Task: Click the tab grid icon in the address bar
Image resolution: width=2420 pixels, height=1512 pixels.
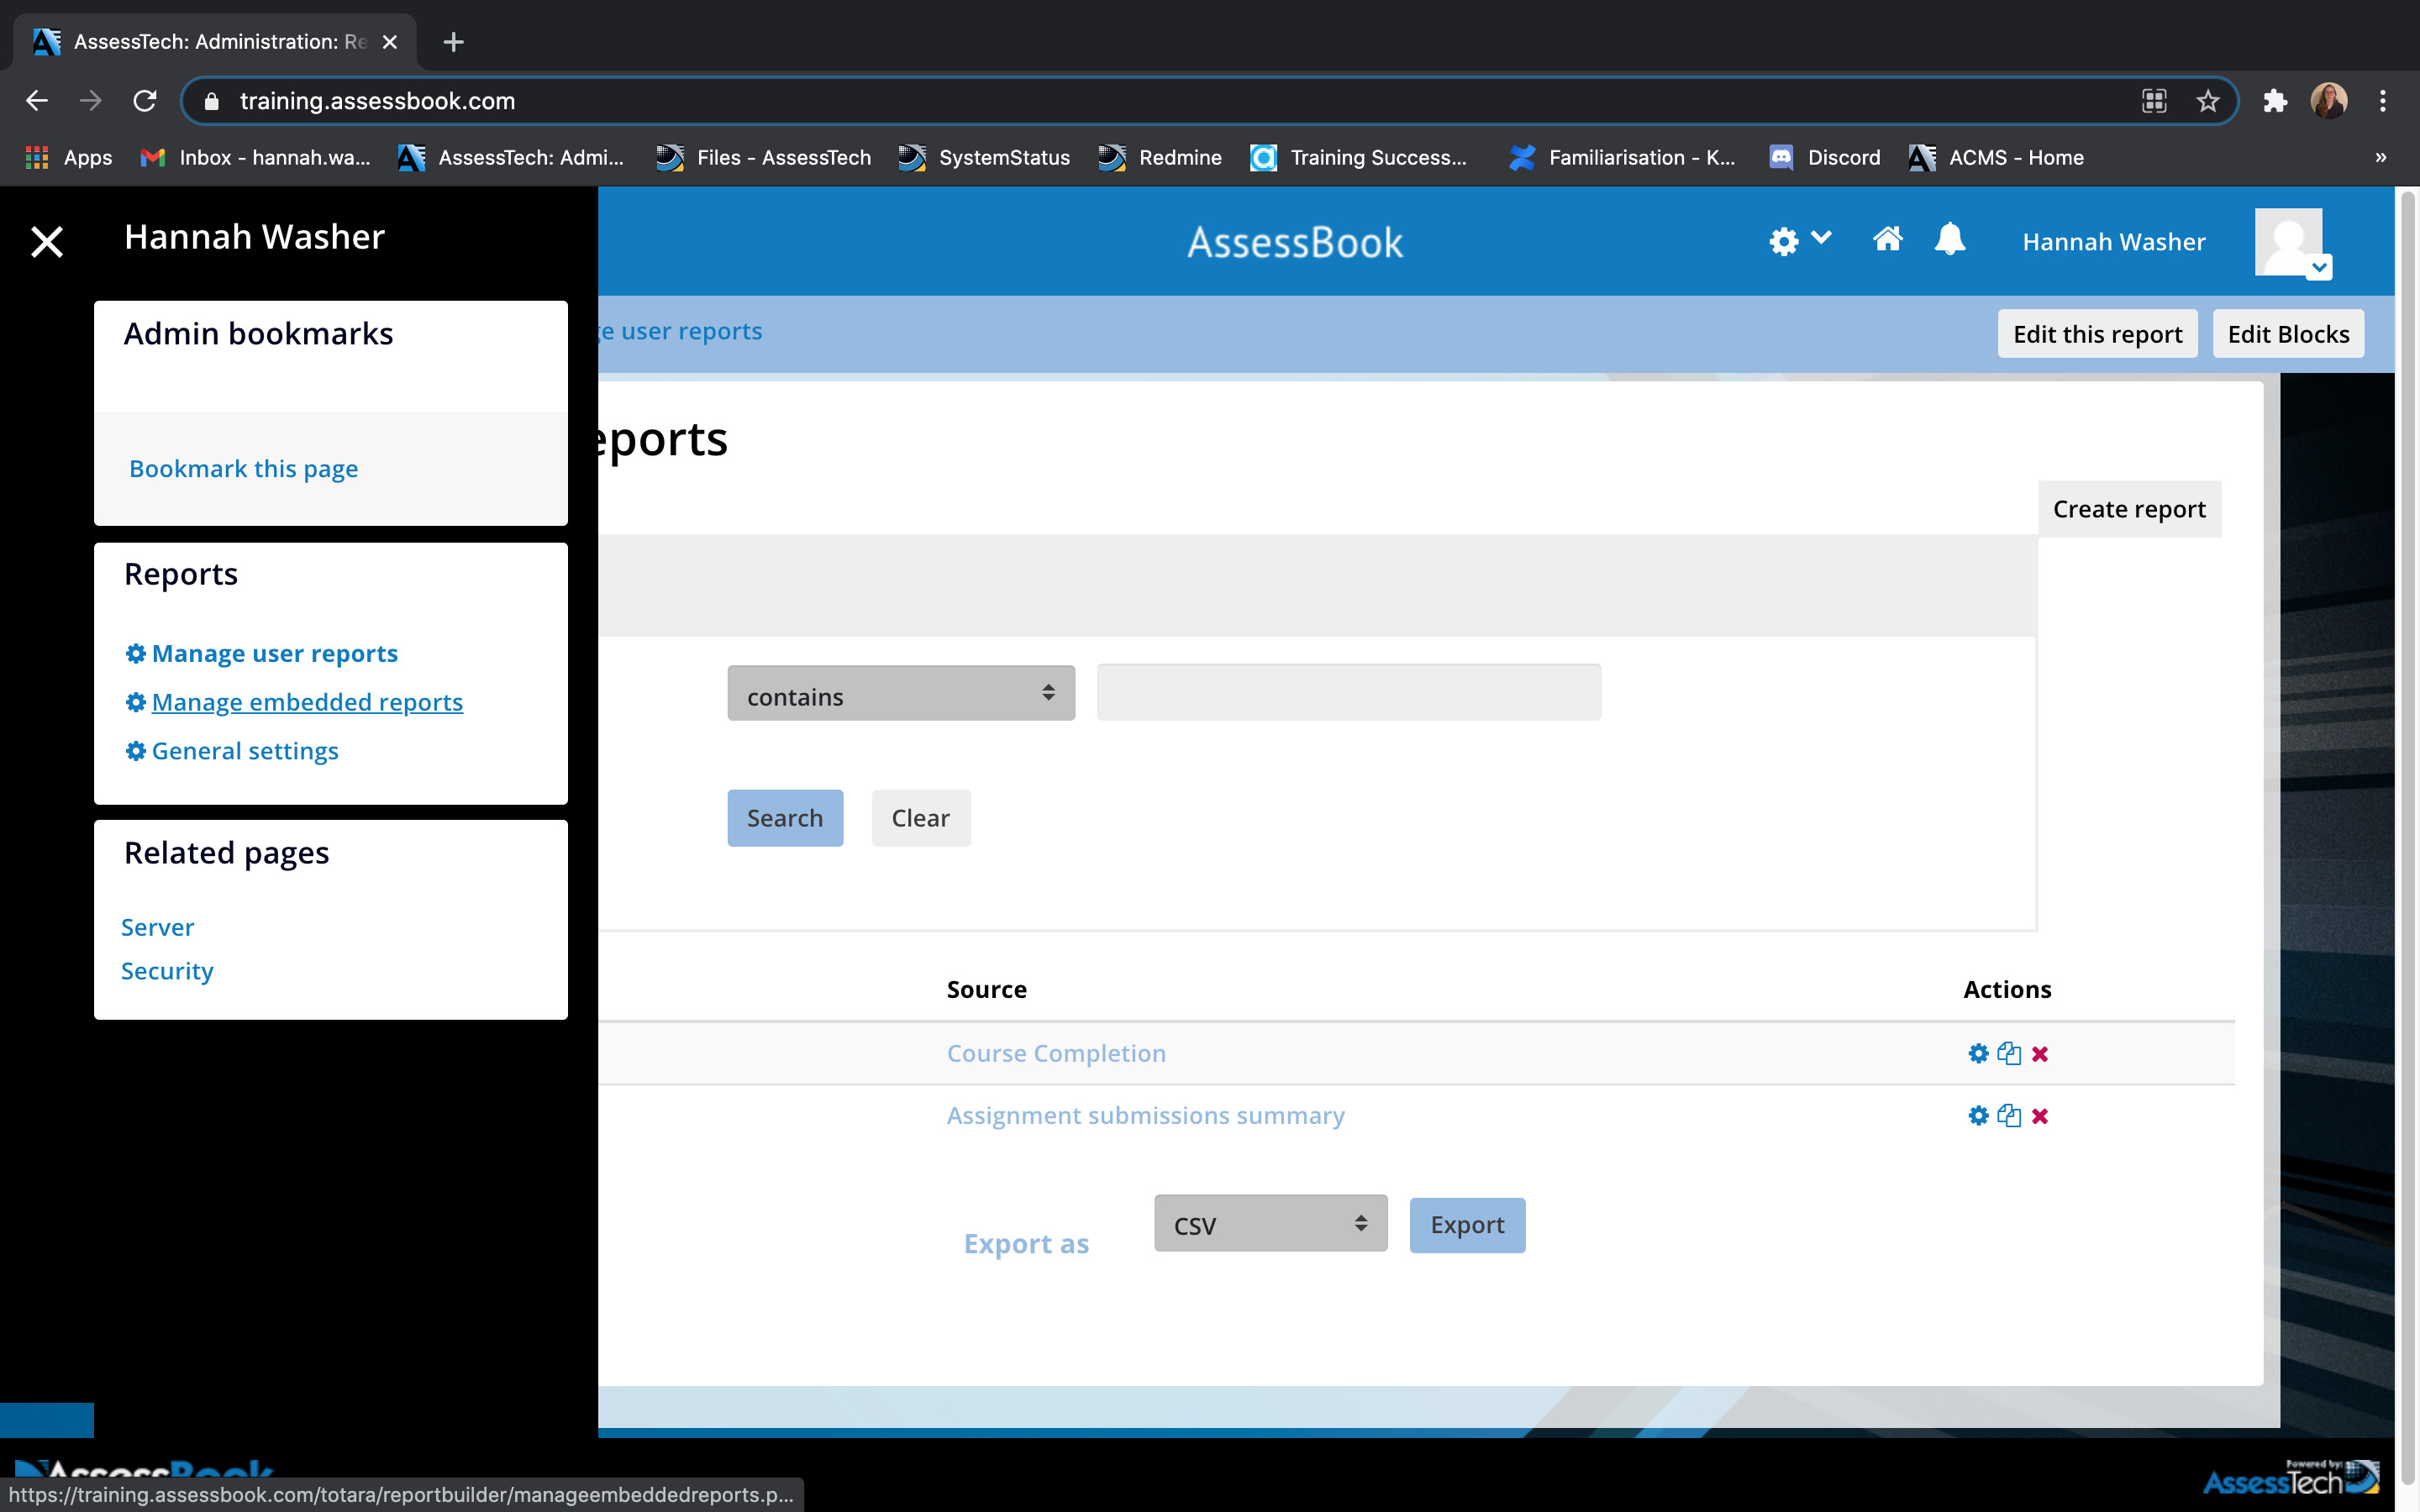Action: [2153, 101]
